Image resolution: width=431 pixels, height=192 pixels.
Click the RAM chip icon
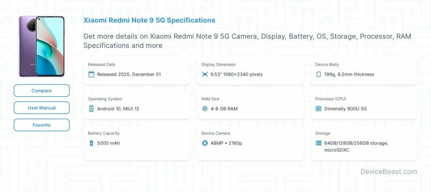coord(205,109)
